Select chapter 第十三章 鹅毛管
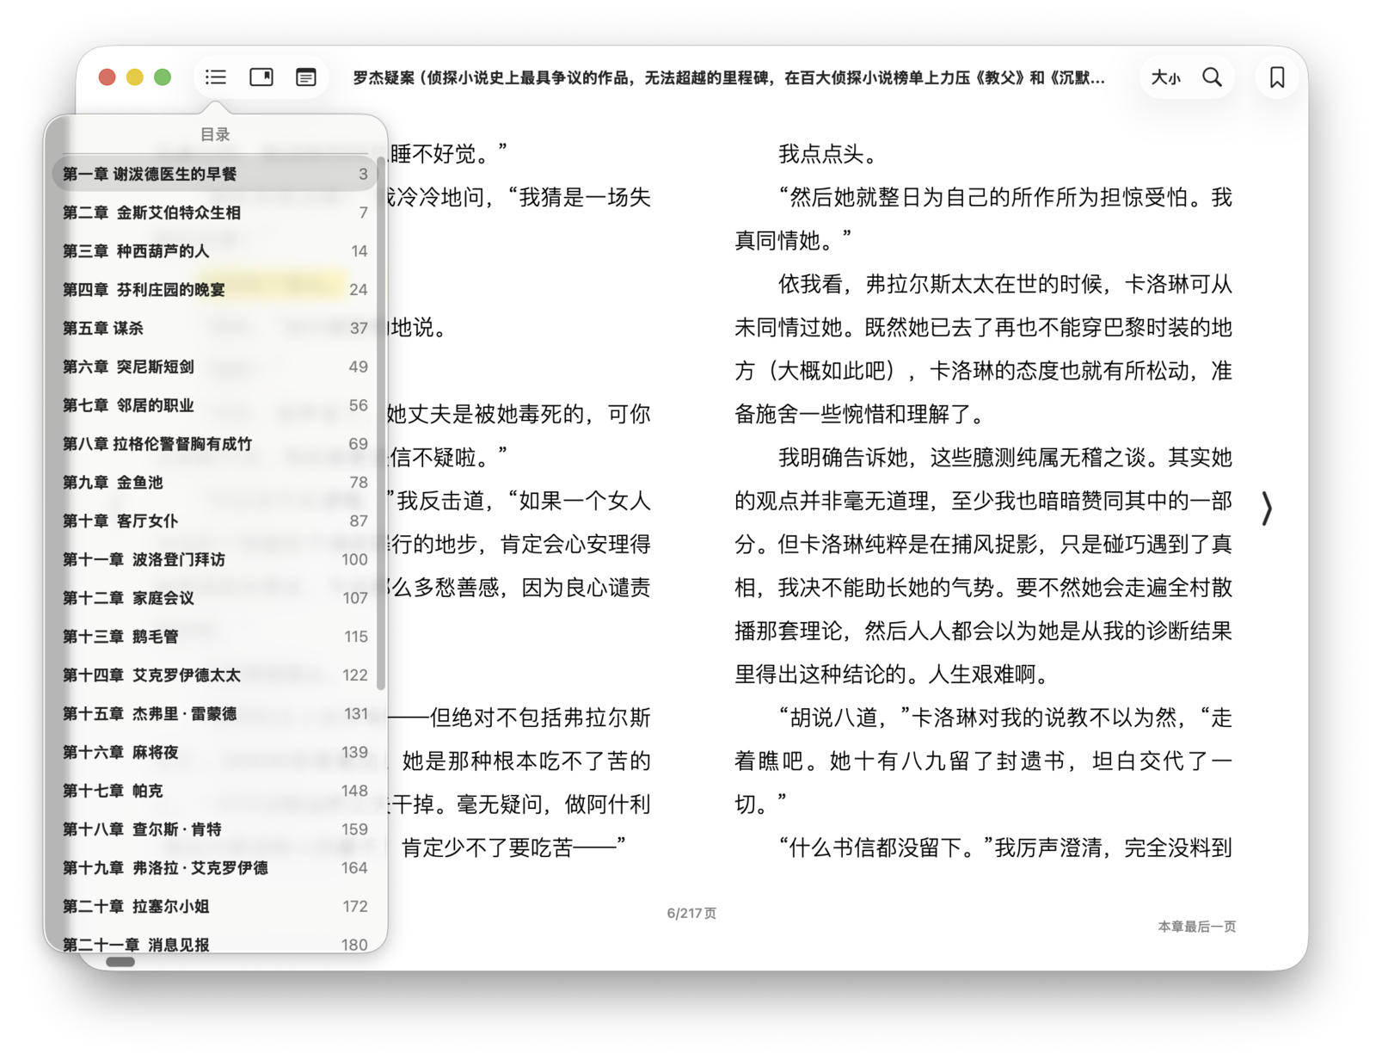The image size is (1376, 1060). pos(120,637)
